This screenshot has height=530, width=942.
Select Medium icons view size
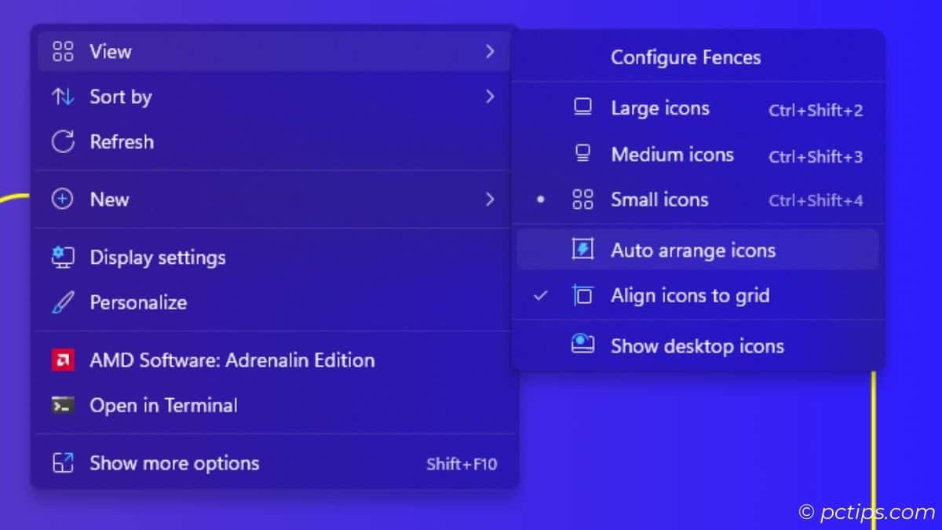click(x=672, y=155)
